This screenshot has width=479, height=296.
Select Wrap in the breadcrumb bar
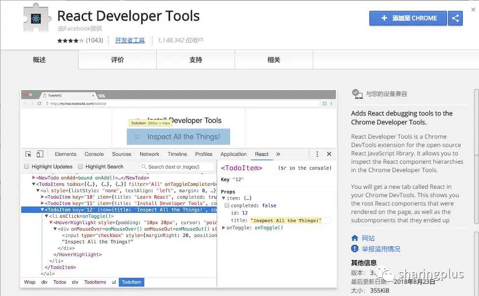coord(30,282)
